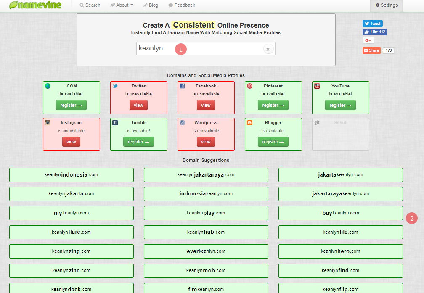424x293 pixels.
Task: Click the Github card label
Action: click(340, 122)
